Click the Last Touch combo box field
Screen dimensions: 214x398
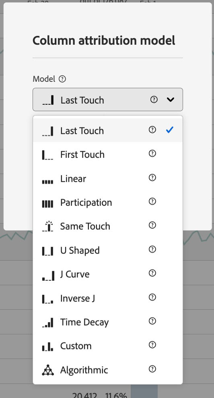click(108, 99)
